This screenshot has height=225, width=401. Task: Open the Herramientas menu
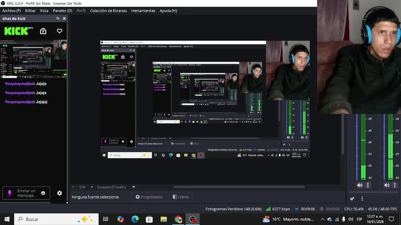click(143, 11)
